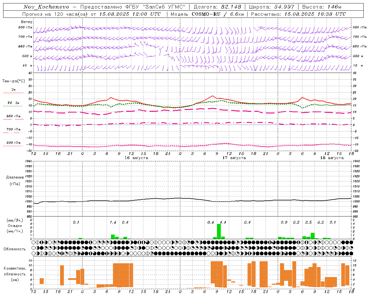Click the station name Nov_Kochenevo
The image size is (368, 294).
point(46,7)
